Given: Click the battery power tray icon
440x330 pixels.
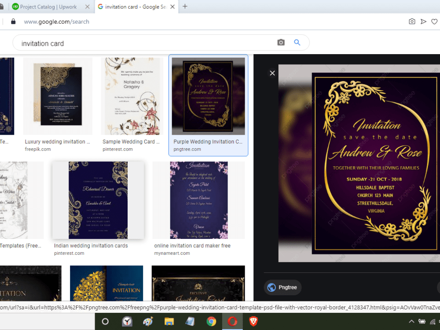Looking at the screenshot, I should point(422,322).
